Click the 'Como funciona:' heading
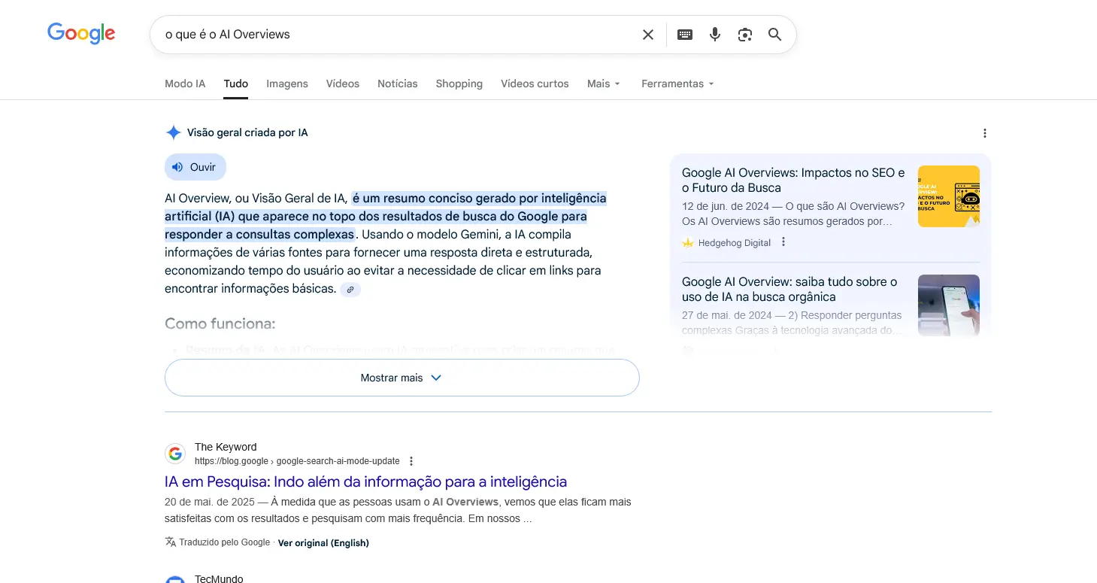Image resolution: width=1097 pixels, height=583 pixels. tap(220, 324)
